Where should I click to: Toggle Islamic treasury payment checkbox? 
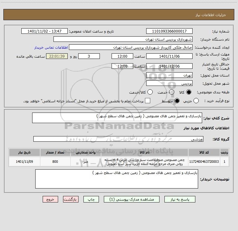click(147, 101)
